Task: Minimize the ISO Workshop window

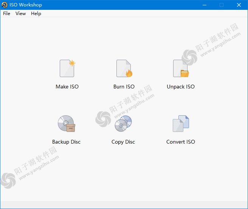Action: click(x=205, y=5)
